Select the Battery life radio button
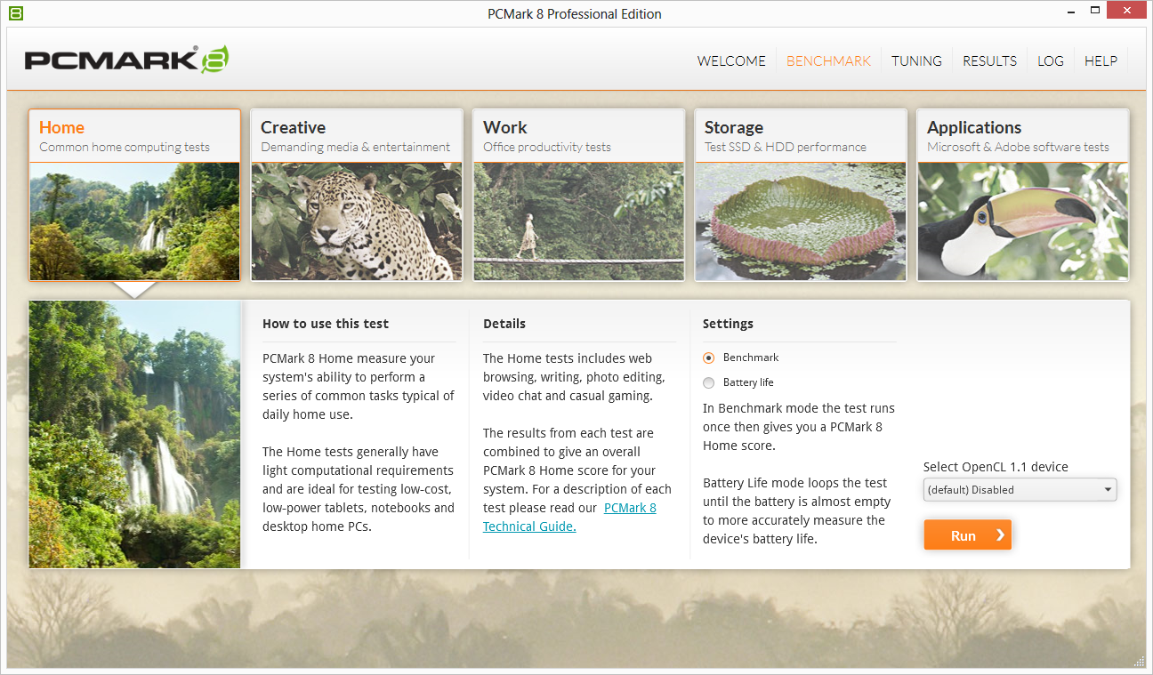The image size is (1153, 675). point(708,382)
